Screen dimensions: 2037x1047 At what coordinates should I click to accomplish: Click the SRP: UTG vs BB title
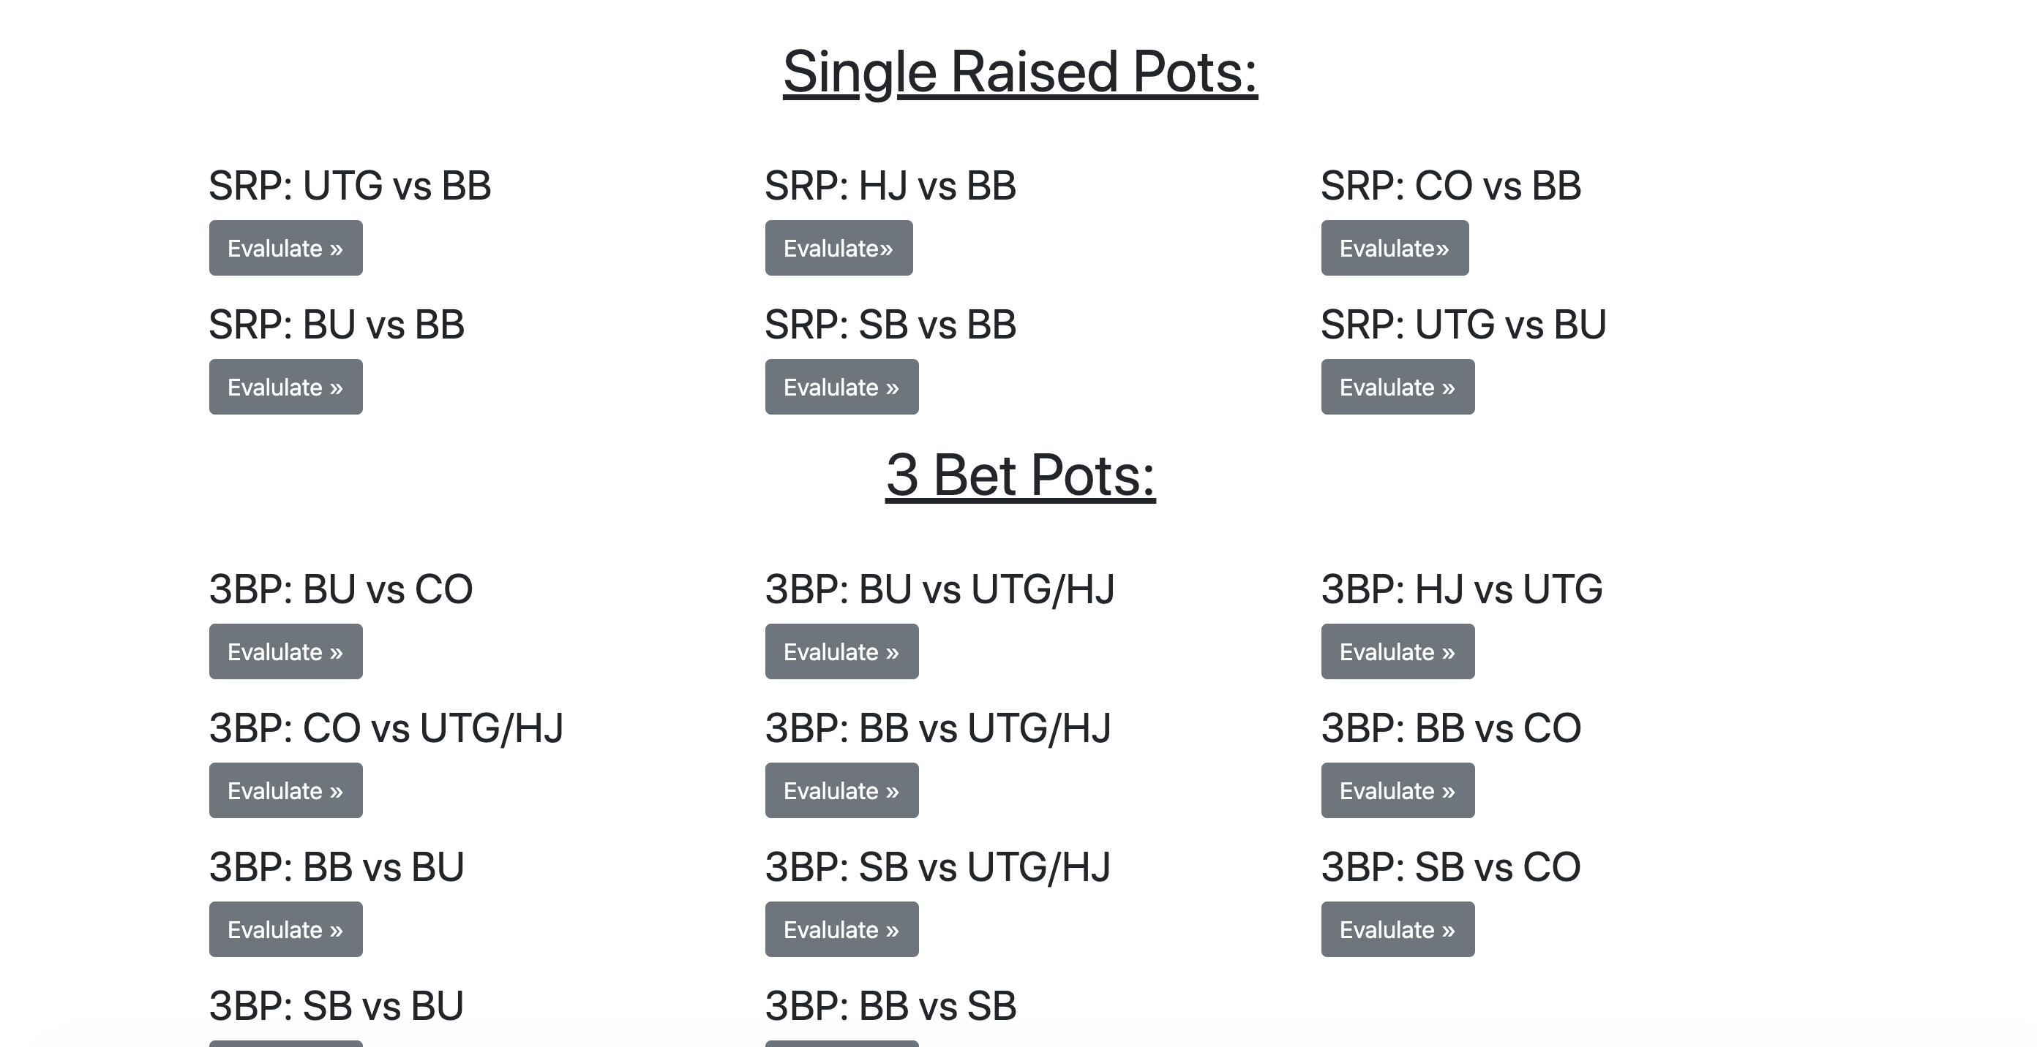point(350,186)
